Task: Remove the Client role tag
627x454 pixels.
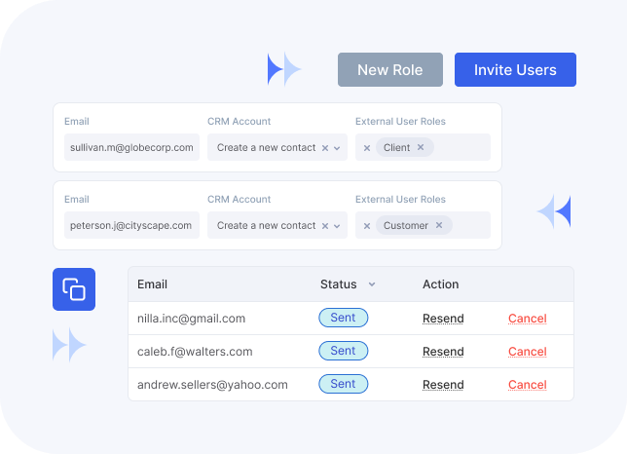Action: tap(421, 148)
